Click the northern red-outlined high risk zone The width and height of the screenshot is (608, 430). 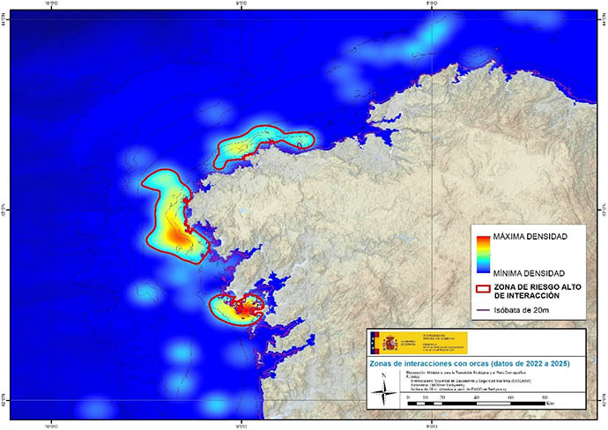click(263, 144)
